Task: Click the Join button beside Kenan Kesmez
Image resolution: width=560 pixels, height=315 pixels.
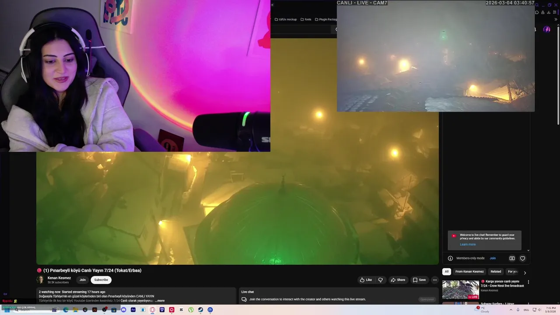Action: [82, 280]
